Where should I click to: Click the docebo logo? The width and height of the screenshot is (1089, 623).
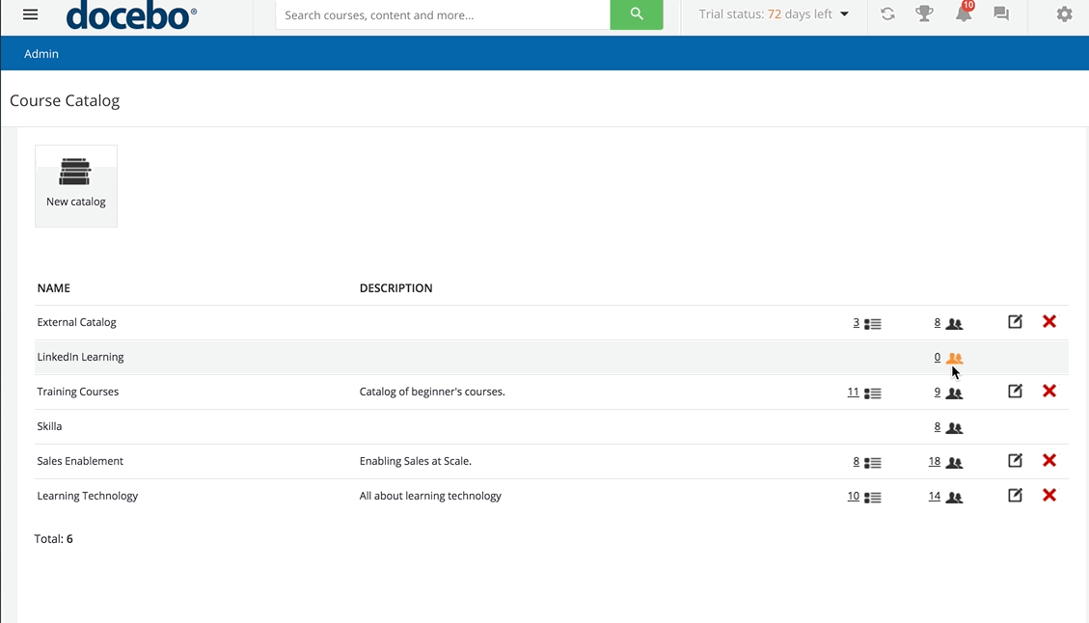131,15
